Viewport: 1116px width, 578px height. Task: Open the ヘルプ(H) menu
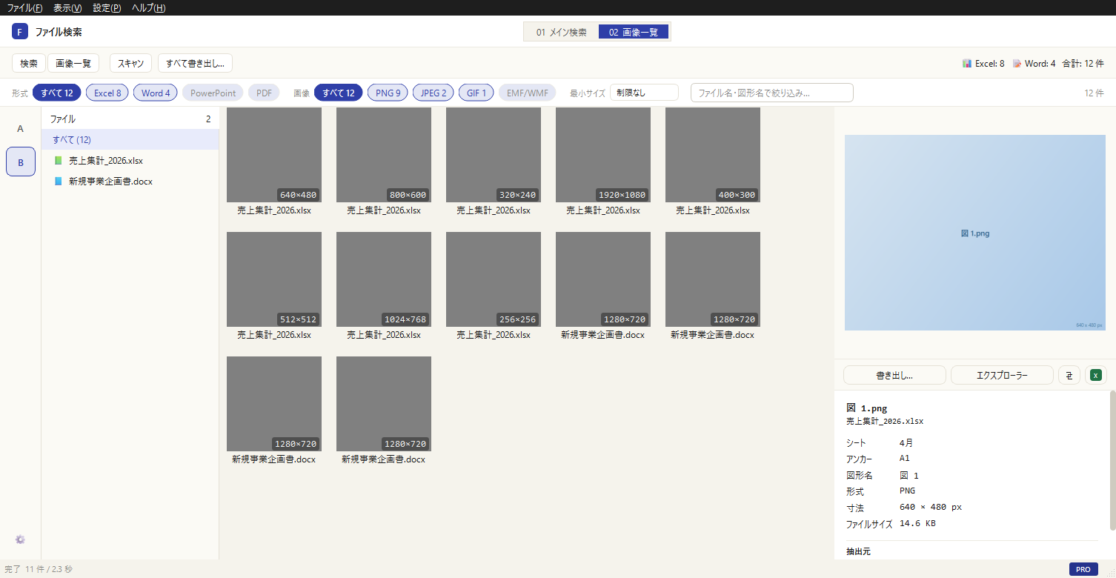(x=148, y=8)
